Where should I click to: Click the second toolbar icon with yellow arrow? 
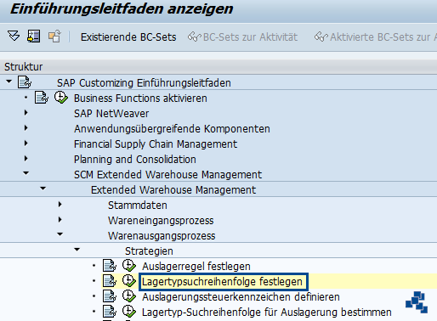tap(33, 37)
